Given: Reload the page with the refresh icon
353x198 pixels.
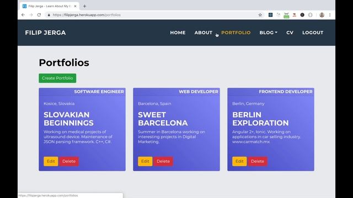Looking at the screenshot, I should (x=39, y=15).
